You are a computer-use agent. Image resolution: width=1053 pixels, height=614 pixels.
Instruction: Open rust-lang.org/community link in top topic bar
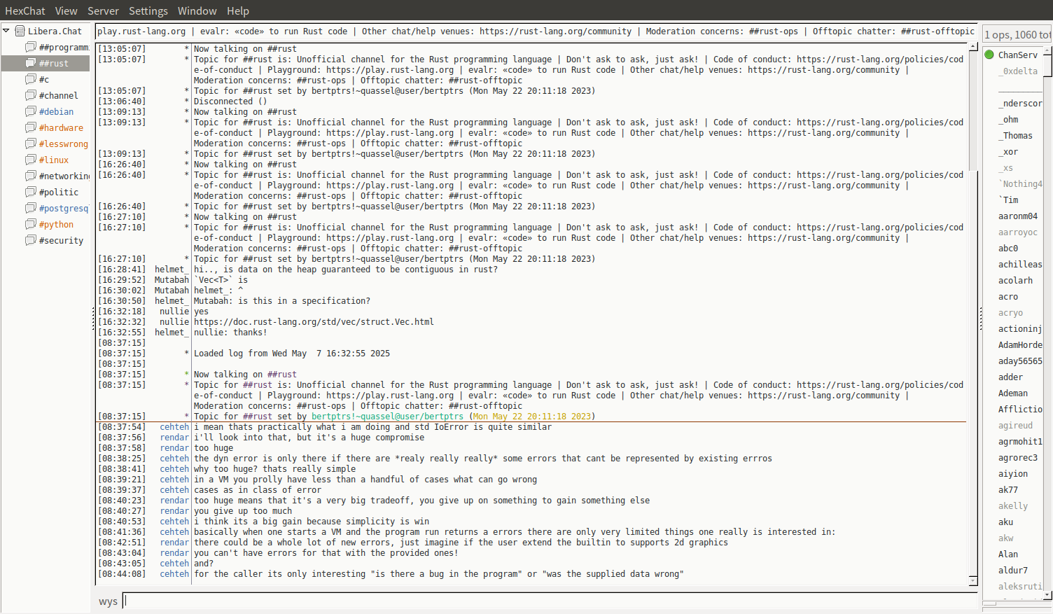[555, 32]
